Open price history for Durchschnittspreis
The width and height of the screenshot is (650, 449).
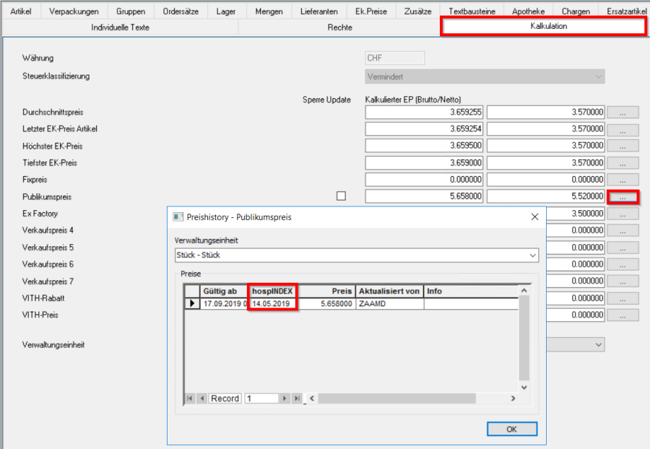point(623,113)
